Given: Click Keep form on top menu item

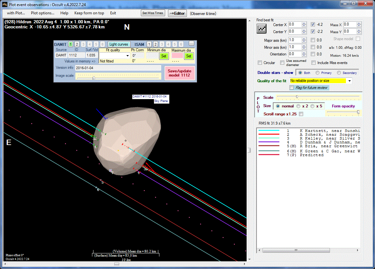Looking at the screenshot, I should pos(89,13).
